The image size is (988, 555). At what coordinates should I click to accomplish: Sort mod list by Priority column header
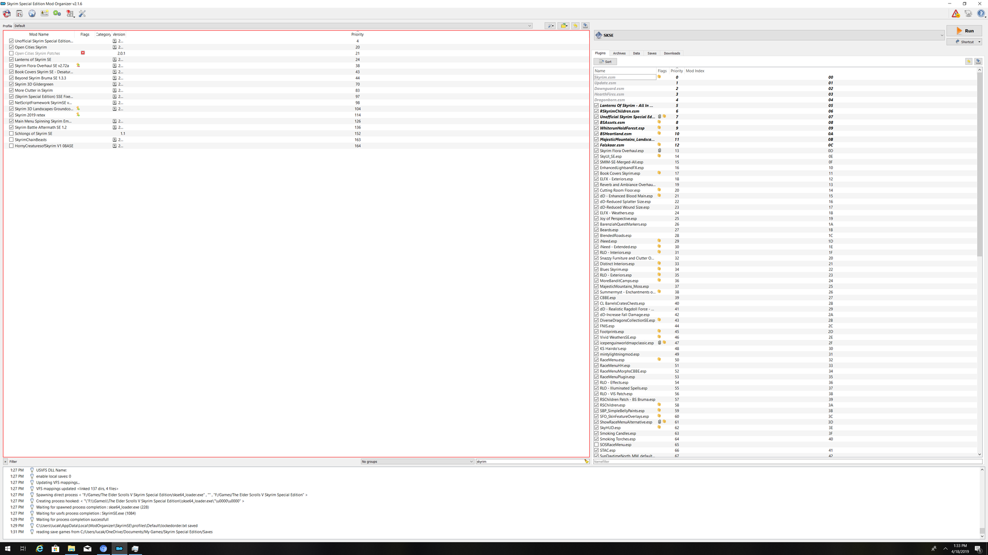[357, 34]
